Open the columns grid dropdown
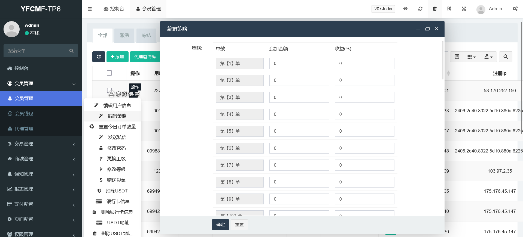The image size is (523, 237). click(x=471, y=57)
